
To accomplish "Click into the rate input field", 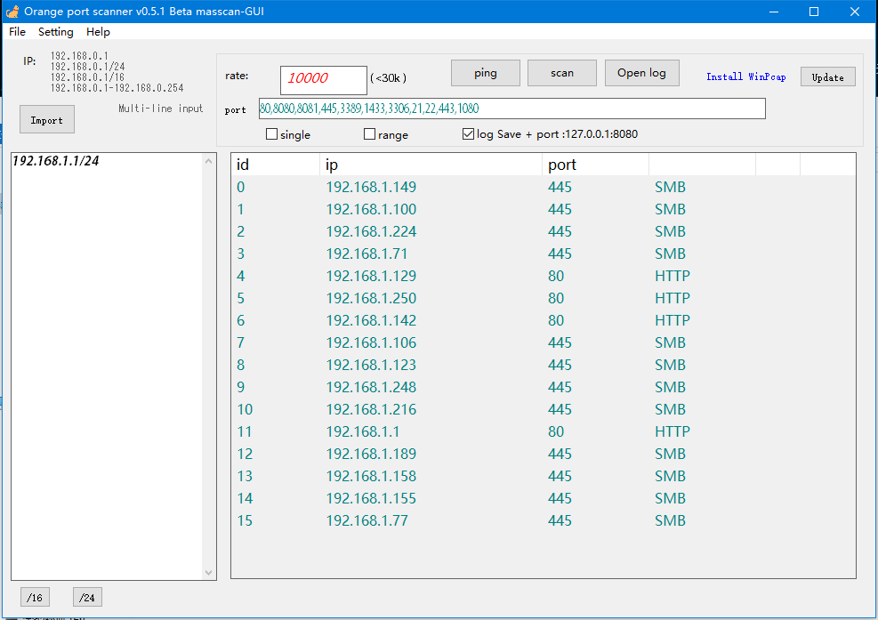I will click(324, 79).
